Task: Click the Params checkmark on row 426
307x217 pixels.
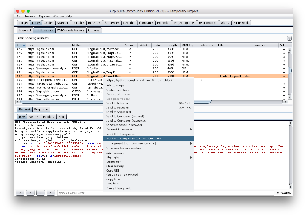Action: [130, 53]
